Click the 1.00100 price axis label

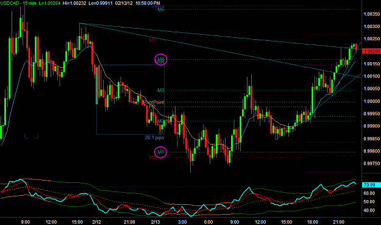click(372, 76)
